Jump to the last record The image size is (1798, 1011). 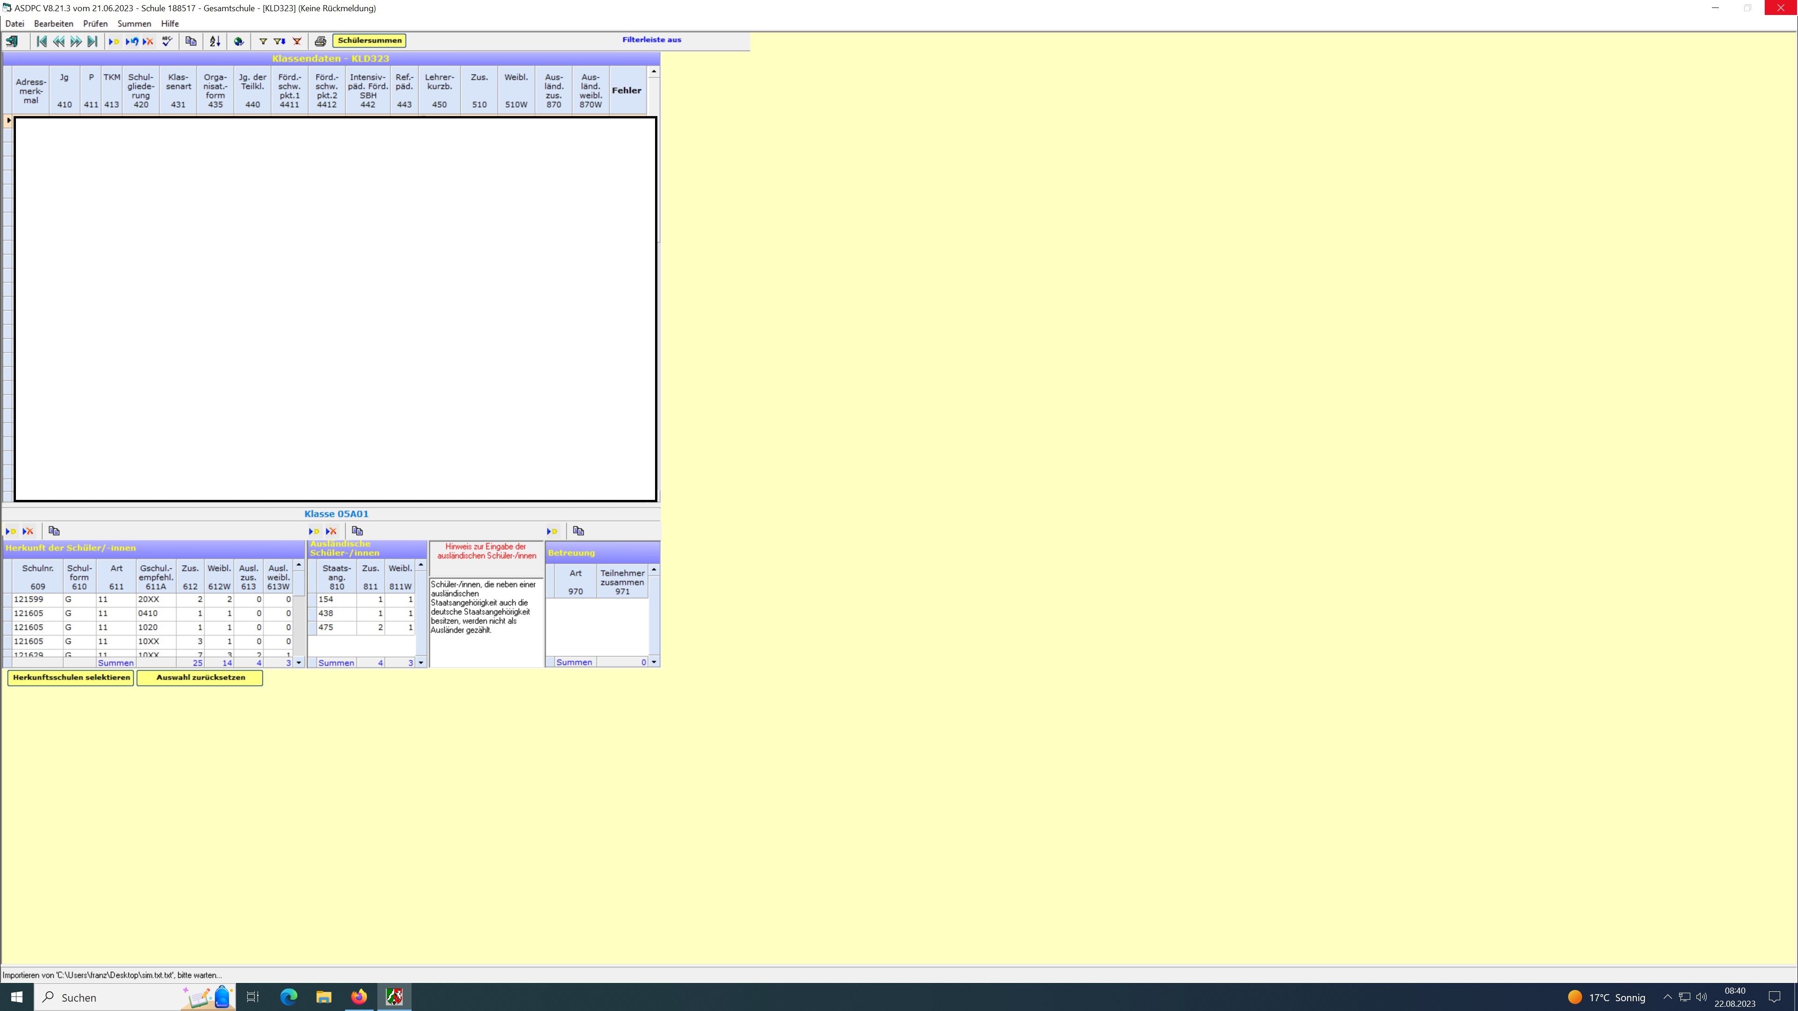pos(92,41)
